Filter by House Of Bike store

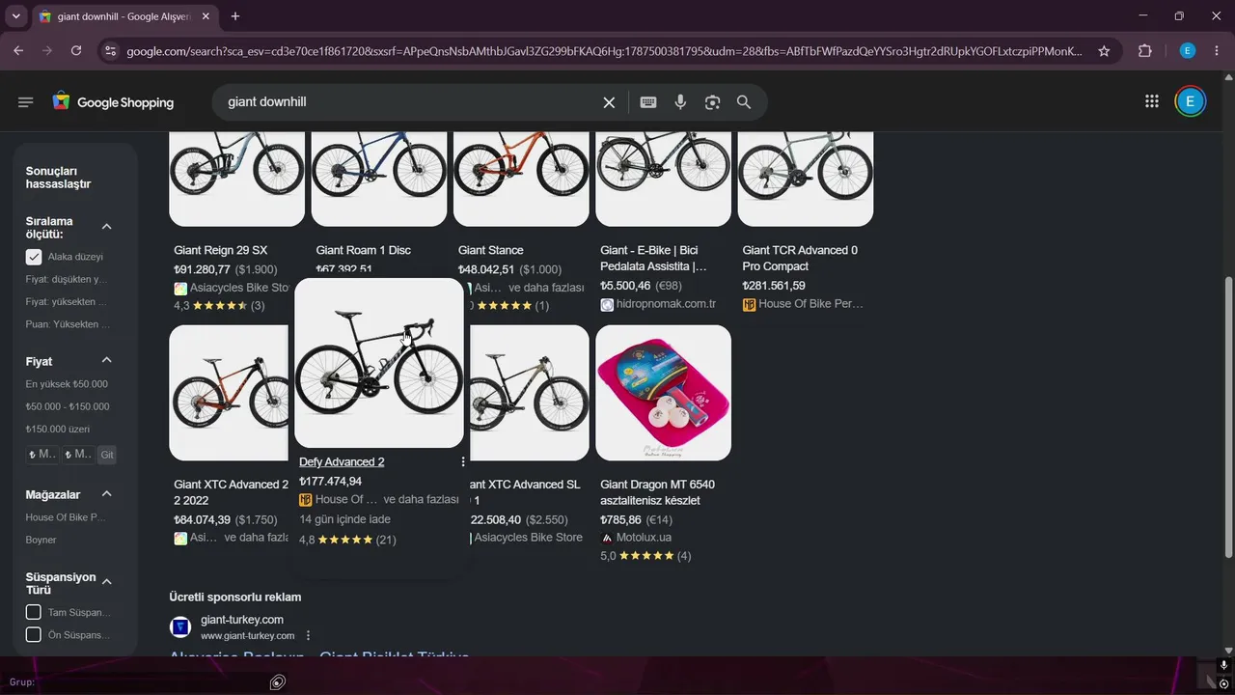pos(66,517)
